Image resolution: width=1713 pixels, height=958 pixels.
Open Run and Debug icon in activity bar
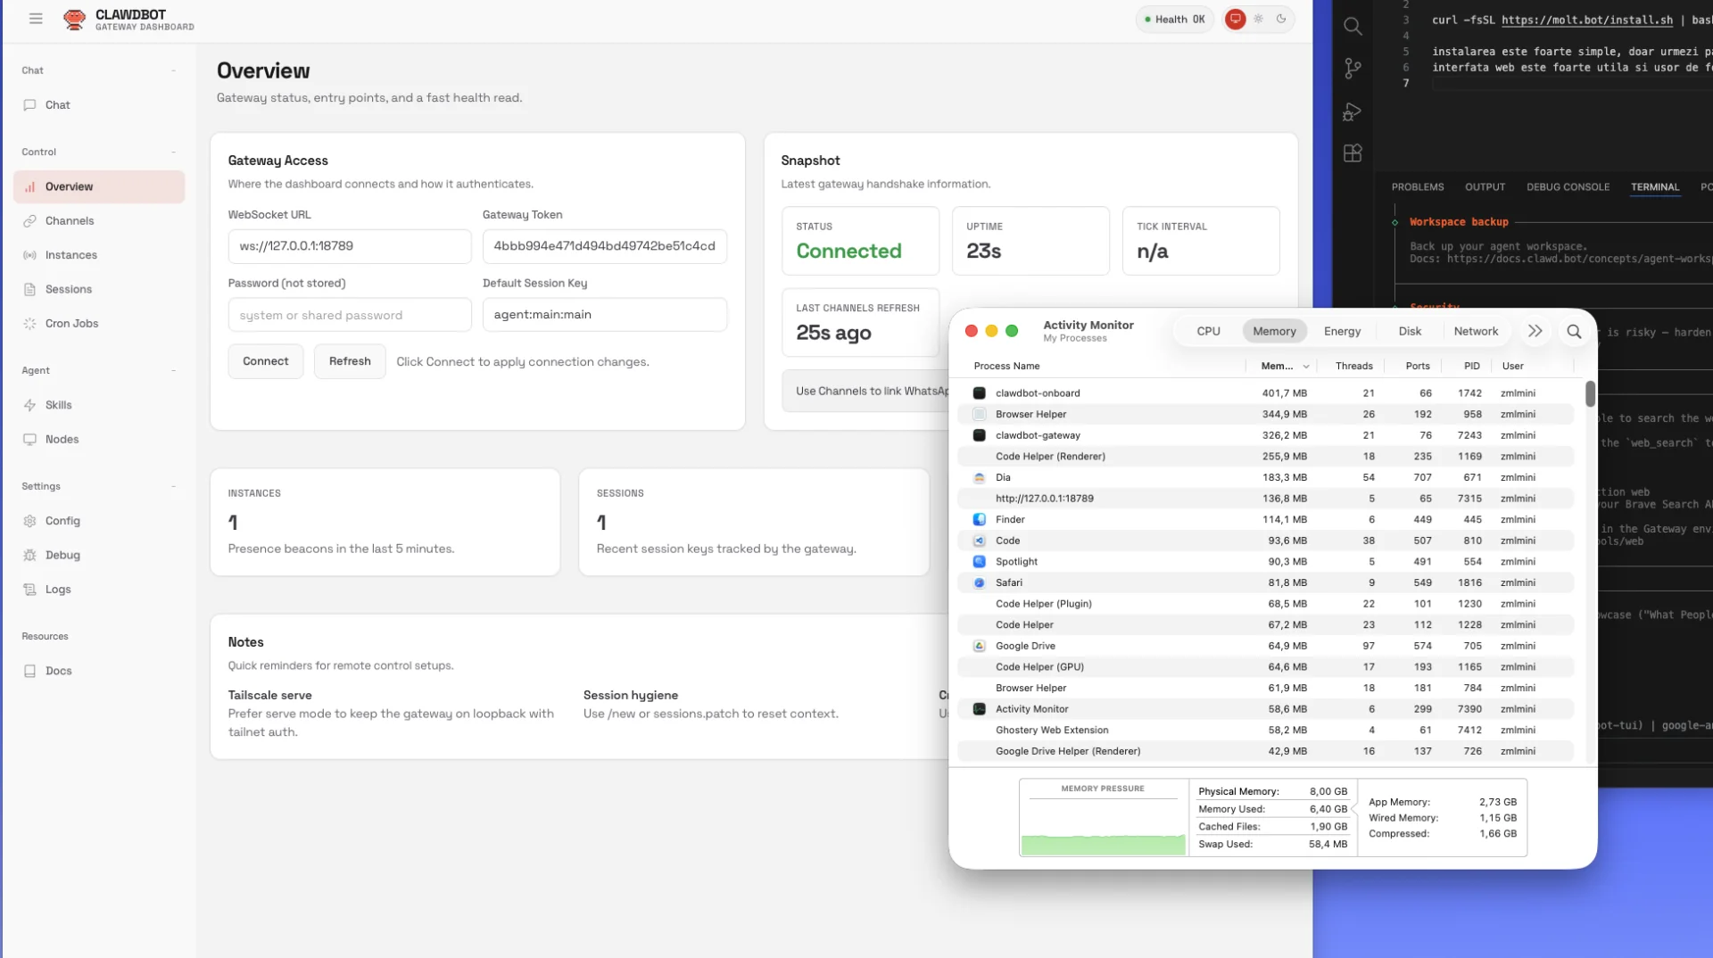1353,111
